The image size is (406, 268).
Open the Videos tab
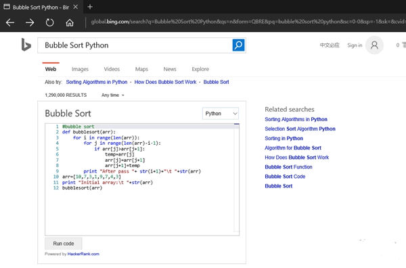(x=112, y=69)
